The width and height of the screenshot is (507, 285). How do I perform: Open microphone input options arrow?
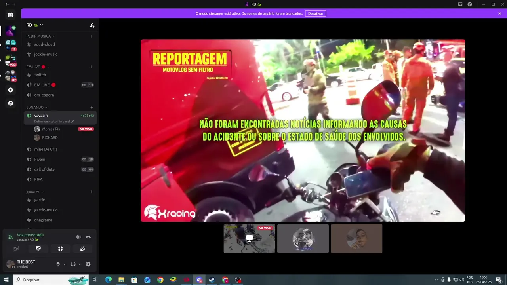[x=65, y=264]
